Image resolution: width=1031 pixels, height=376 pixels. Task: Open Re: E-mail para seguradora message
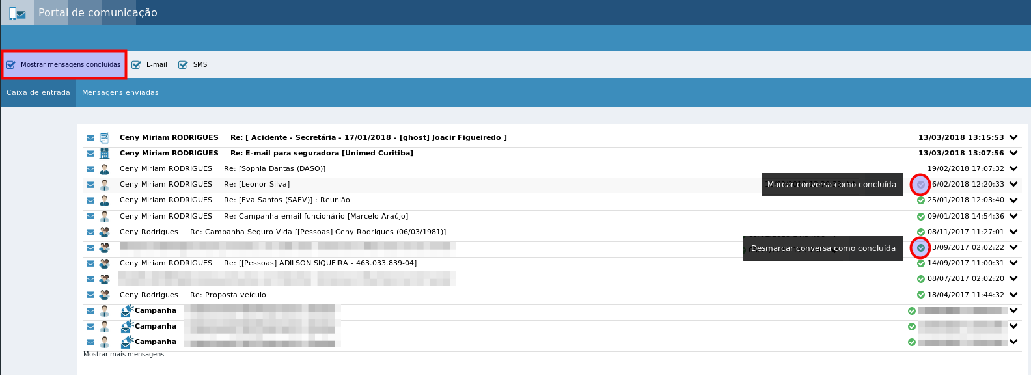[322, 154]
